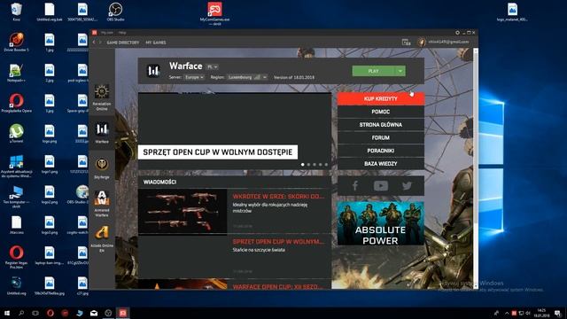Open Skyforge in the game sidebar
This screenshot has width=567, height=319.
click(102, 168)
